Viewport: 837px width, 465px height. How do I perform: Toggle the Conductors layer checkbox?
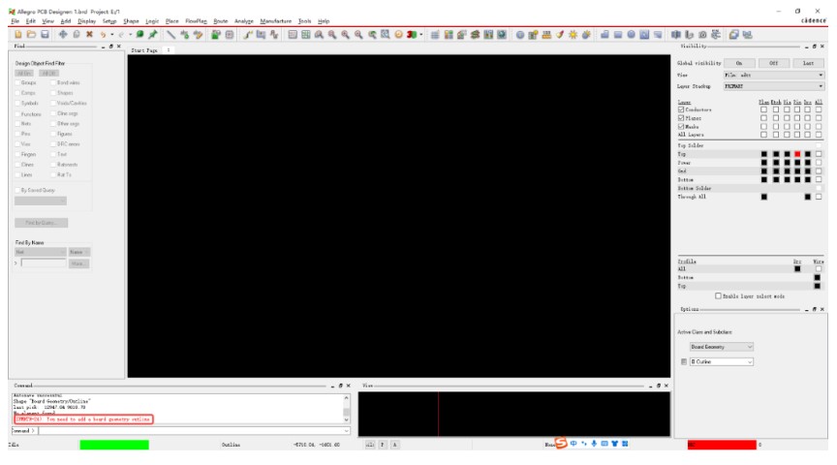point(681,109)
